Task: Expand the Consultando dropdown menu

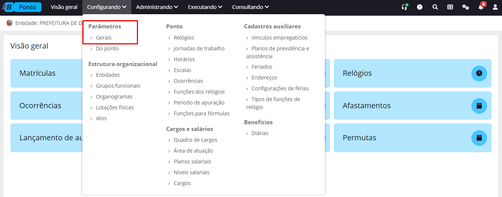Action: [250, 7]
